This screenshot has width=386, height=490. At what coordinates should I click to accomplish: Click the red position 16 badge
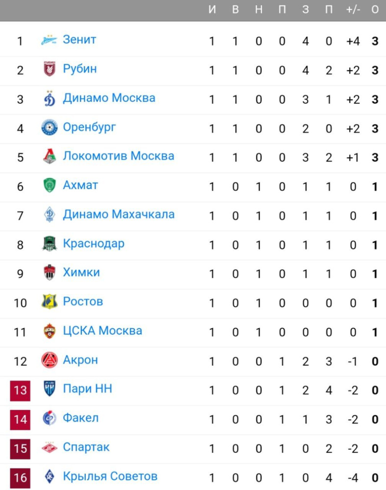(20, 477)
